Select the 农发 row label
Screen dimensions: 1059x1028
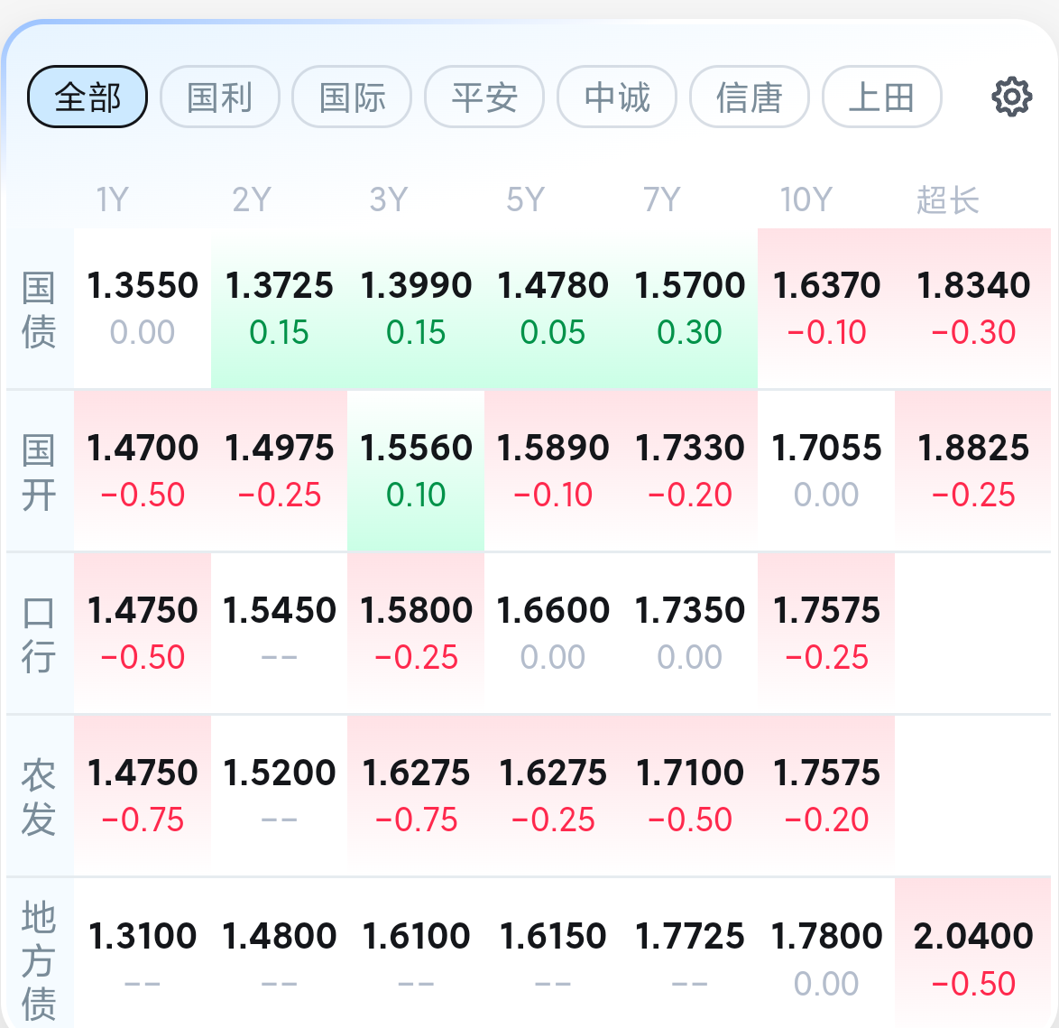(x=39, y=797)
